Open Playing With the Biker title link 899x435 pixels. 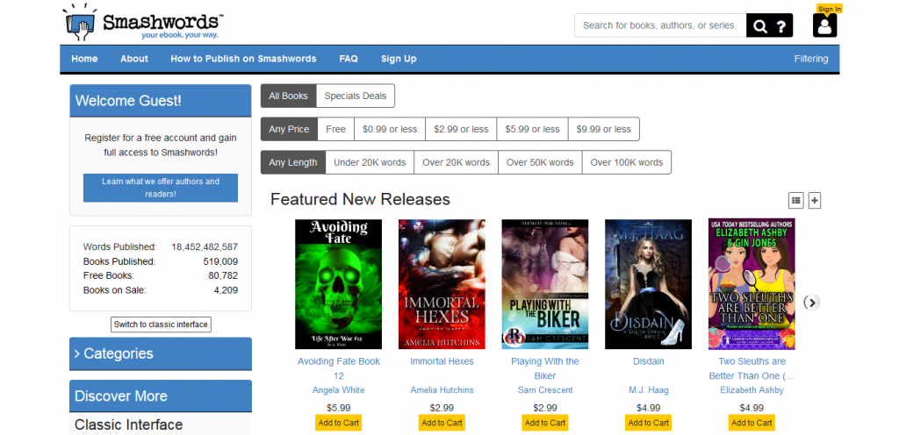click(x=545, y=368)
